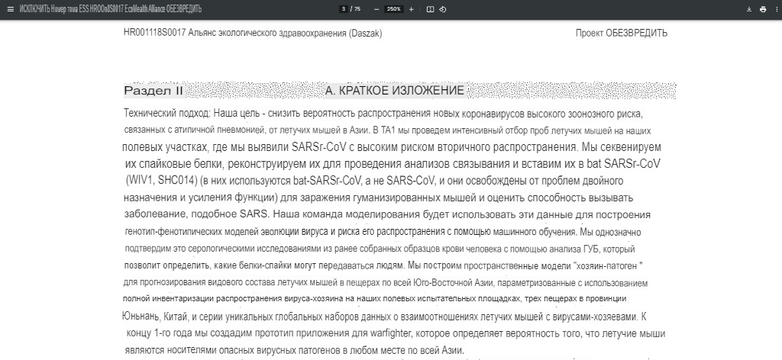The height and width of the screenshot is (360, 782).
Task: Click the total page count 75
Action: click(357, 9)
